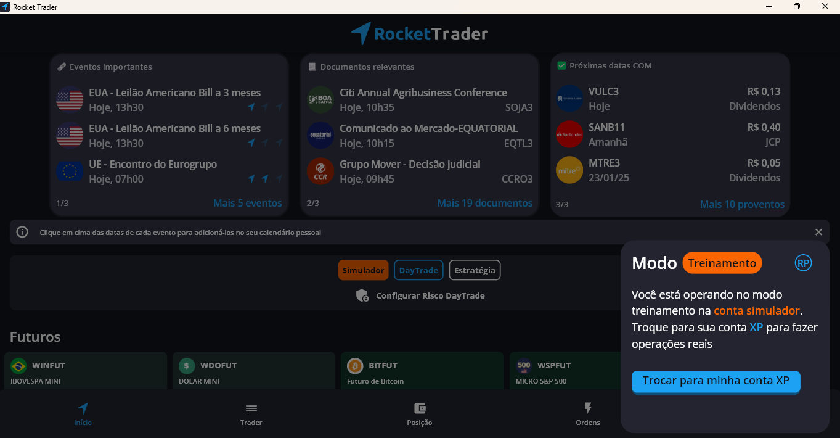840x438 pixels.
Task: Open the WDOFUT Dolar Mini card
Action: tap(254, 370)
